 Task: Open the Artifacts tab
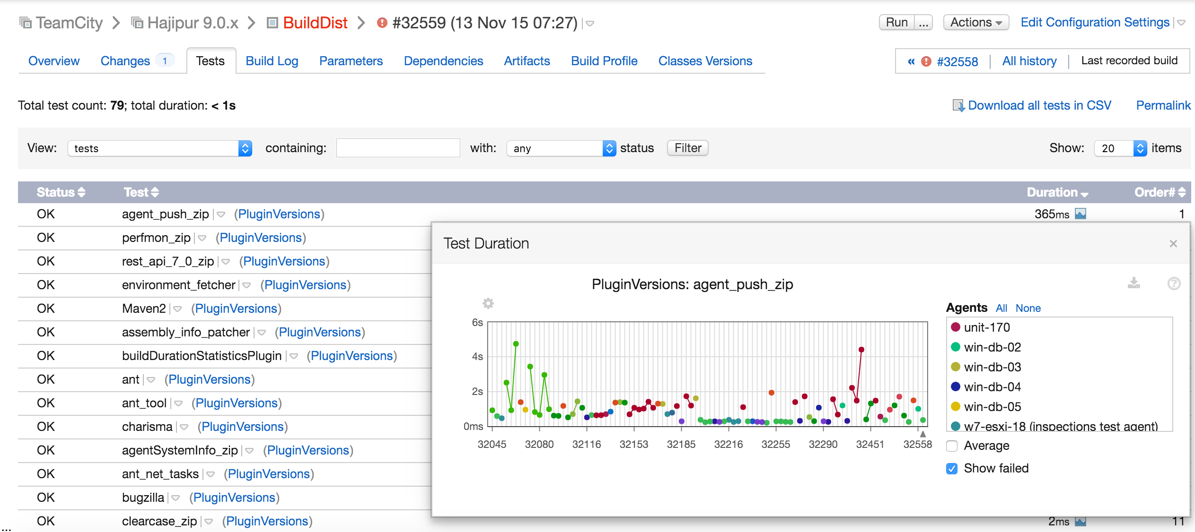527,61
